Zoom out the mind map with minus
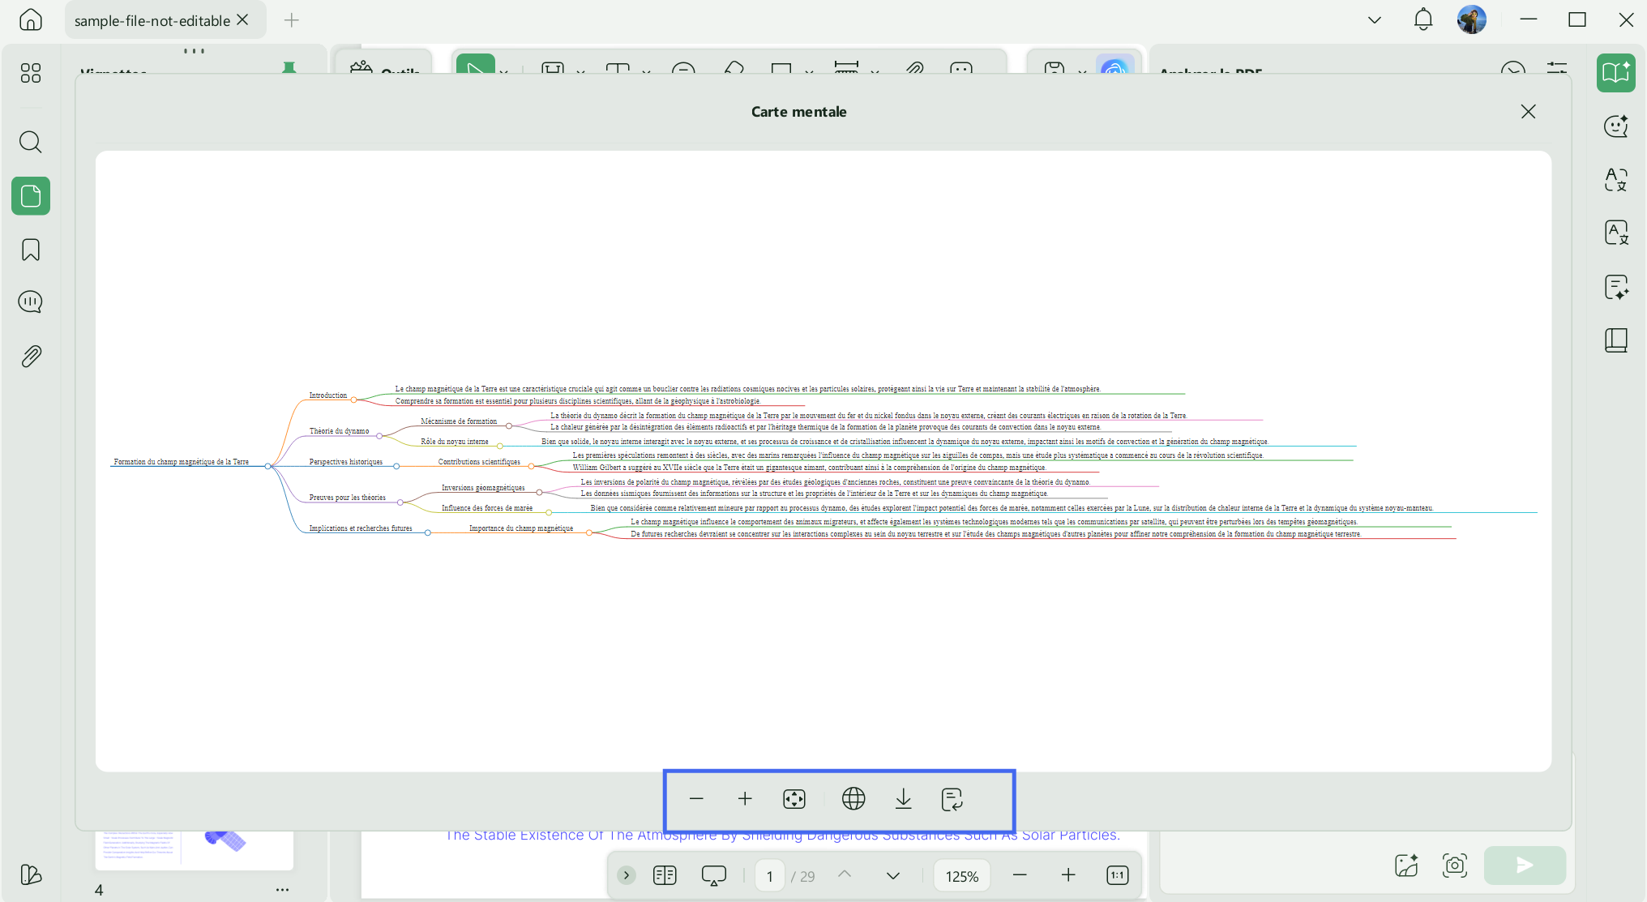 point(696,799)
